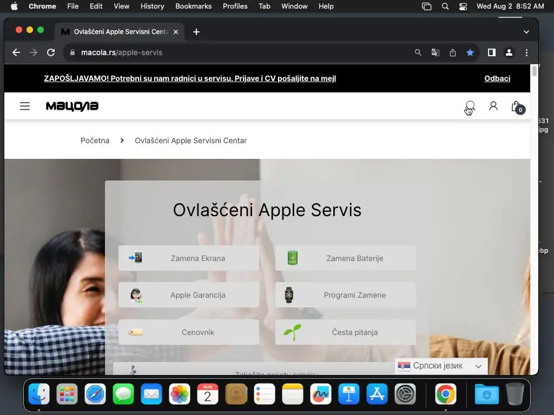Open the Tab menu

pos(264,6)
